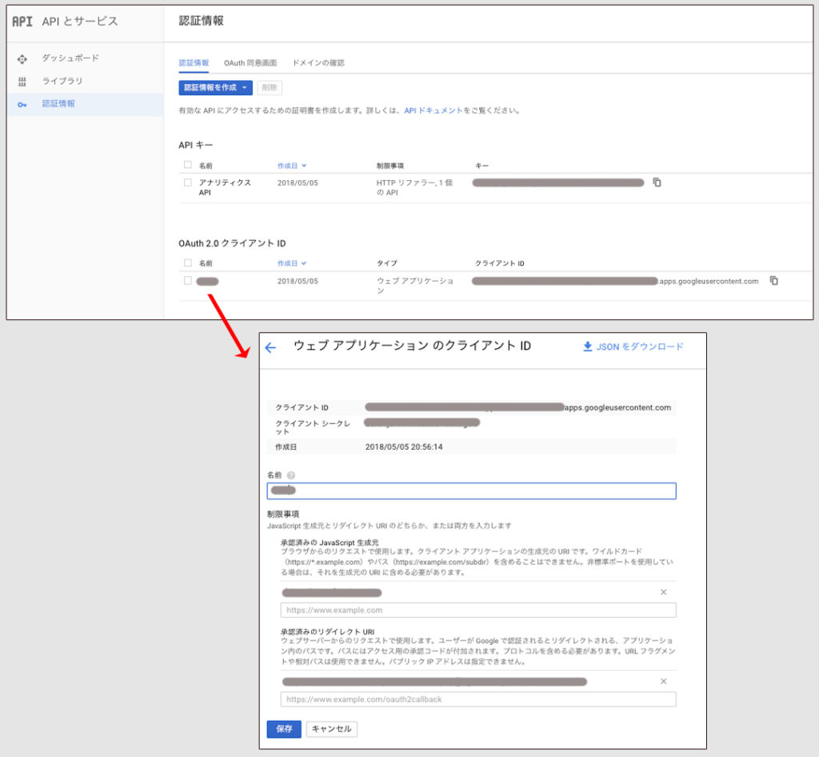Remove the authorized redirect URI entry
Image resolution: width=819 pixels, height=757 pixels.
coord(663,681)
